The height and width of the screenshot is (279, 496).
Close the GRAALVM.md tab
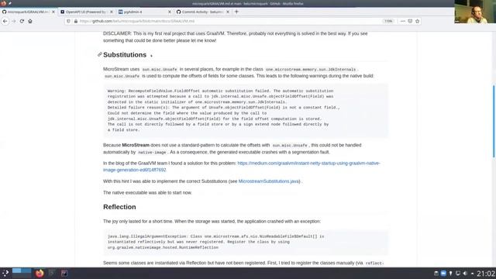(53, 12)
